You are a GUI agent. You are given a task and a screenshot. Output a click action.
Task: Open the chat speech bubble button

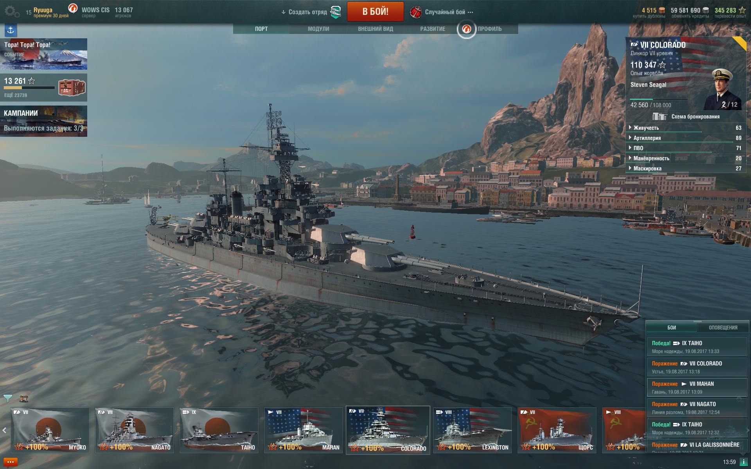point(11,462)
